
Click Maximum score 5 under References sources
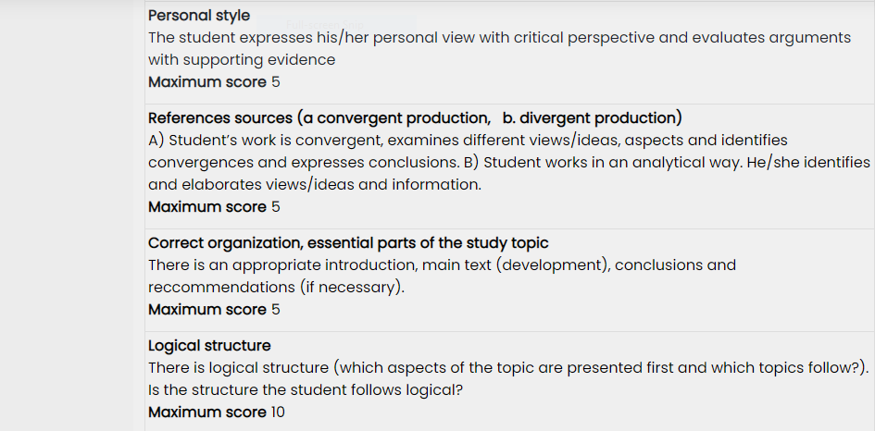[x=214, y=207]
